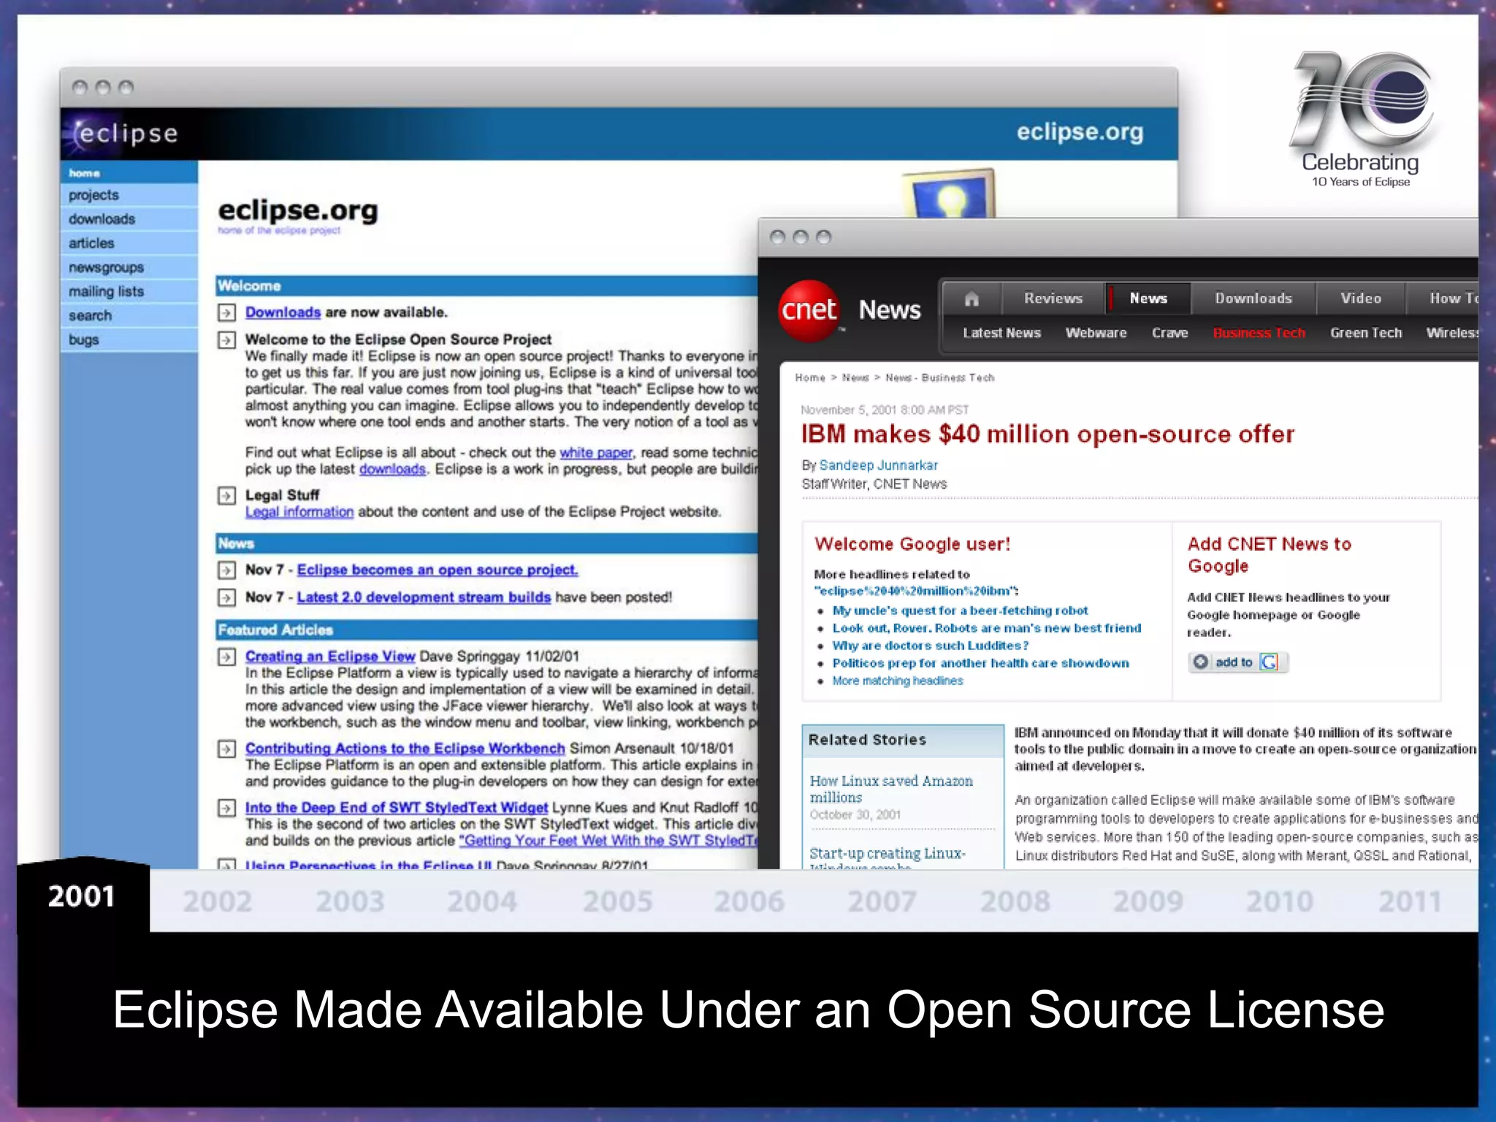Open Look out, Rover robots headline
1496x1122 pixels.
pyautogui.click(x=986, y=628)
